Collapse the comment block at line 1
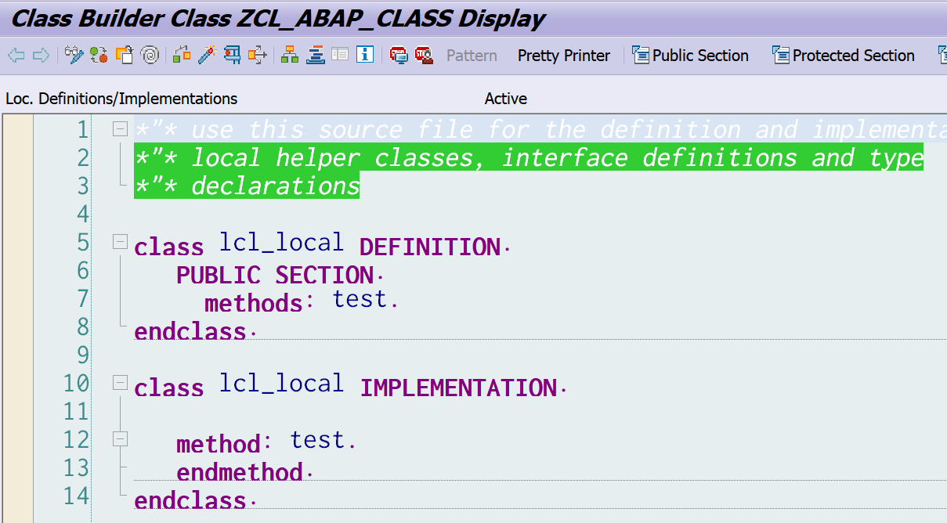 [x=120, y=128]
